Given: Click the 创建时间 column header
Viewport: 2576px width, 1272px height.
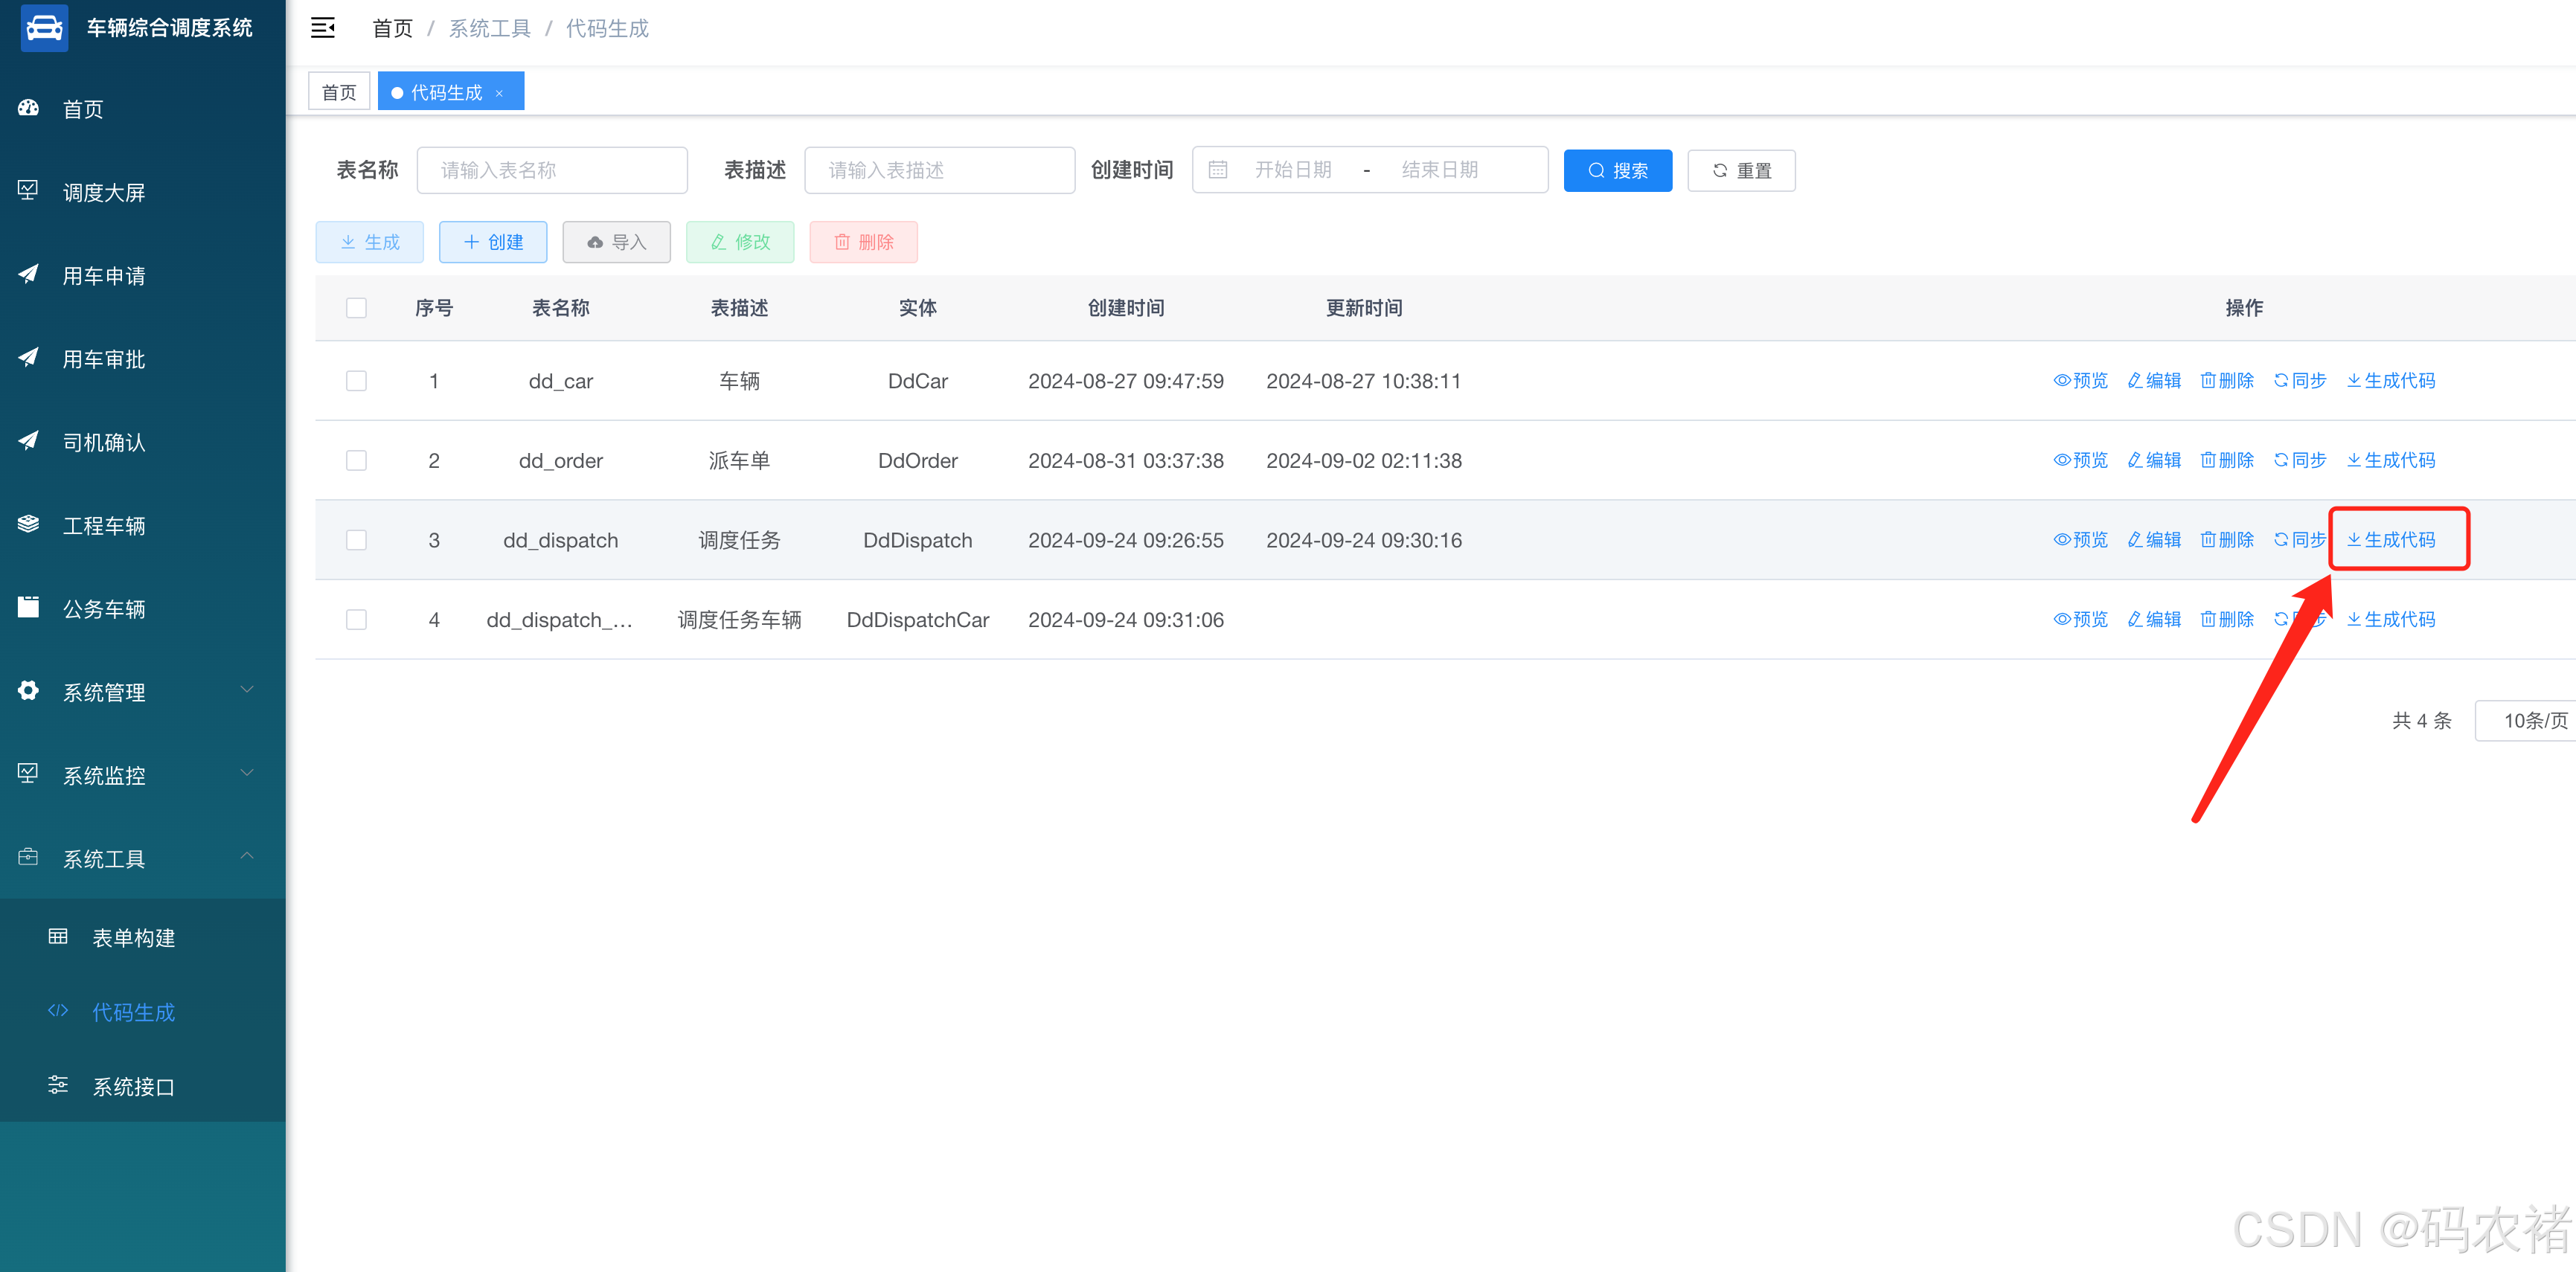Looking at the screenshot, I should point(1126,308).
